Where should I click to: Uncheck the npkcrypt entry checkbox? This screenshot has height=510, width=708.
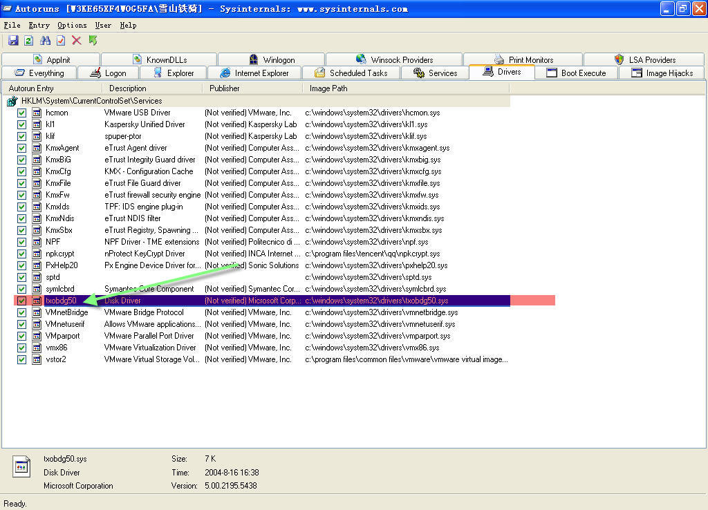tap(21, 254)
